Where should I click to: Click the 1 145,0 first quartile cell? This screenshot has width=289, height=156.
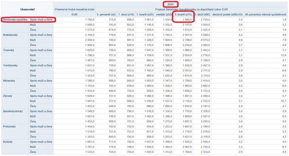pyautogui.click(x=149, y=25)
